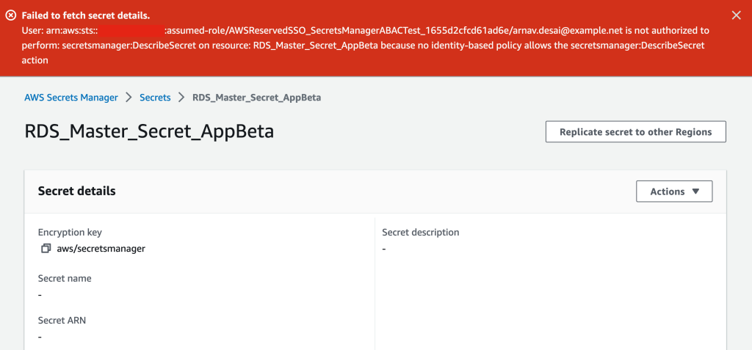
Task: Click the not-authorized error message text
Action: [367, 45]
